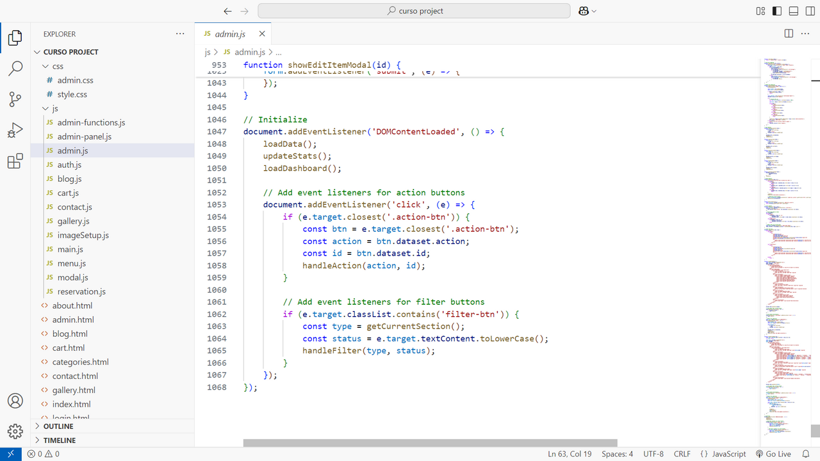The height and width of the screenshot is (461, 820).
Task: Open remote window indicator in status bar
Action: click(x=10, y=454)
